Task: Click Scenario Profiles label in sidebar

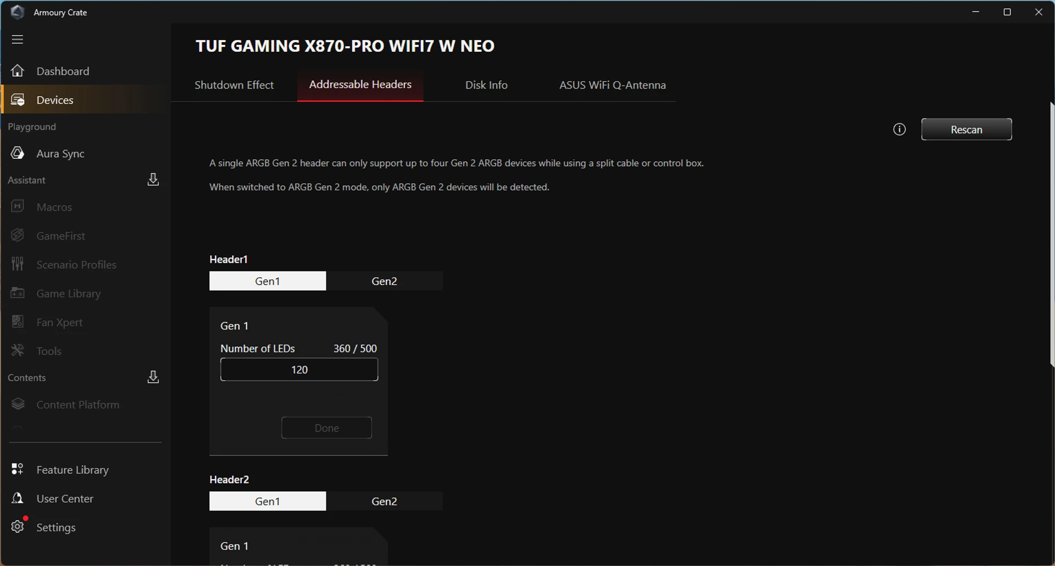Action: pos(76,265)
